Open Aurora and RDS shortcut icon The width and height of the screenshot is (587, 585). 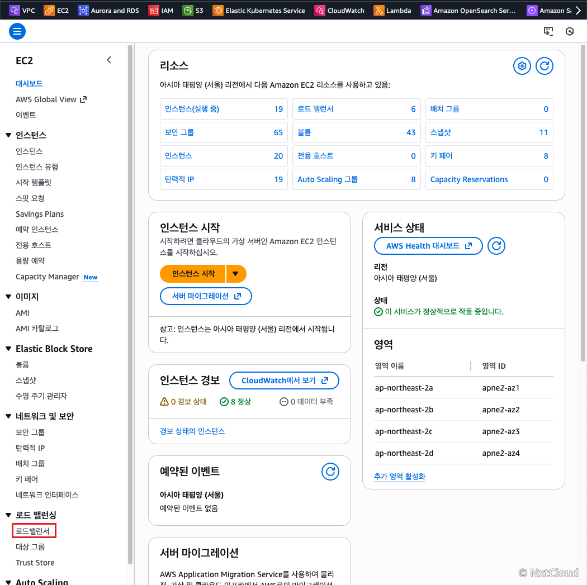click(83, 11)
